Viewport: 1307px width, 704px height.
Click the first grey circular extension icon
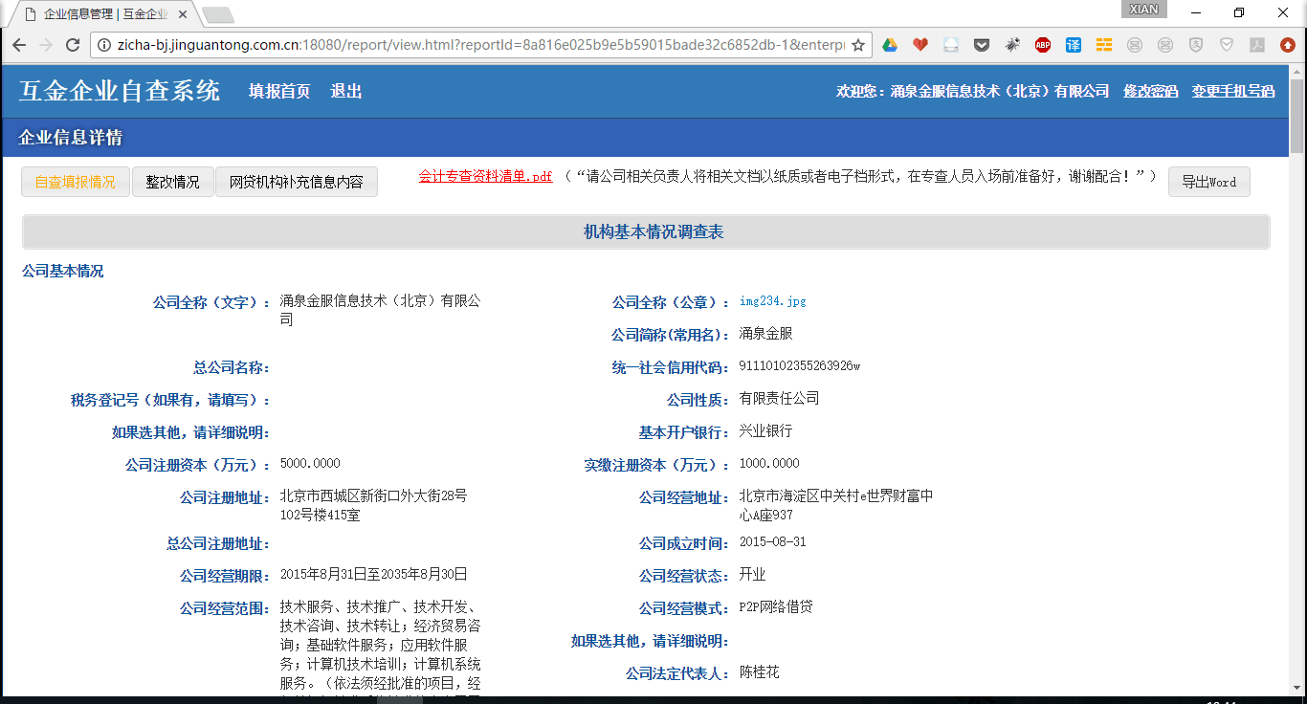point(1135,45)
